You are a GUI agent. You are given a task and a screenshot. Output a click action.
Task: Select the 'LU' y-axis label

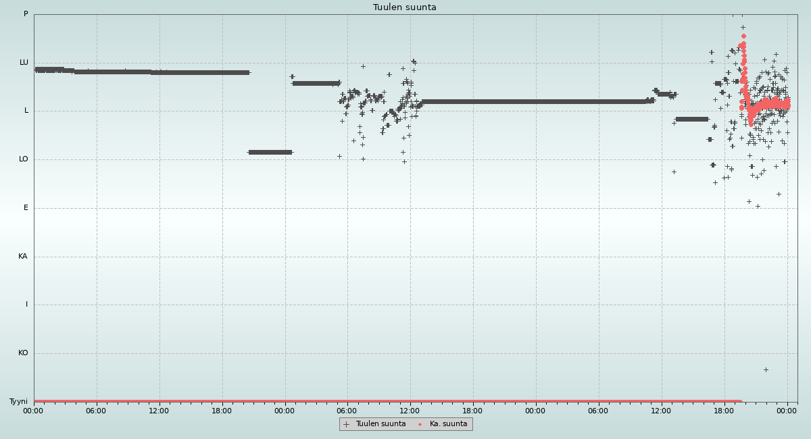(x=24, y=63)
